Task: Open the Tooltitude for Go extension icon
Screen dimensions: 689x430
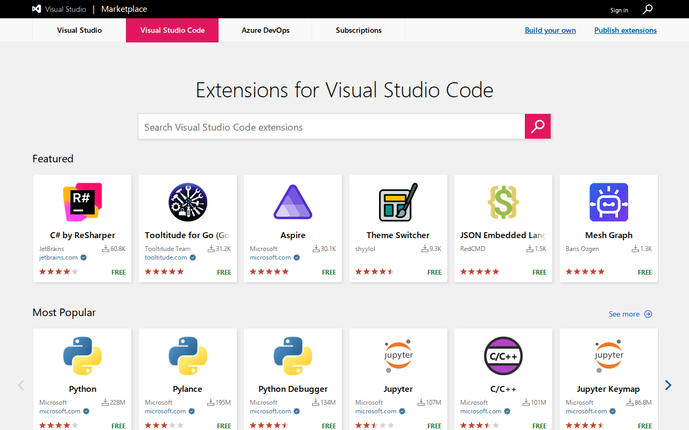Action: 188,202
